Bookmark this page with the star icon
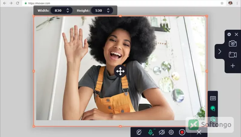241x137 pixels. tap(222, 3)
